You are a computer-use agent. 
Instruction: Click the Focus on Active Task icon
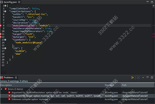click(138, 77)
